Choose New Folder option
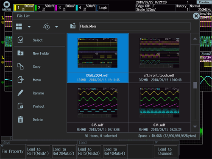Viewport: 212px width, 159px height. point(41,53)
